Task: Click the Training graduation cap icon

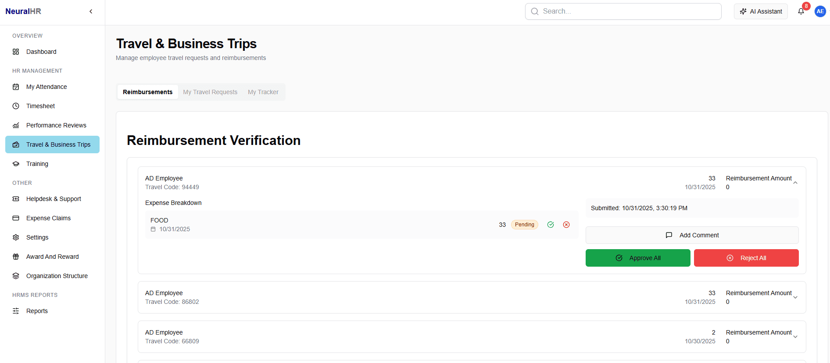Action: (16, 164)
